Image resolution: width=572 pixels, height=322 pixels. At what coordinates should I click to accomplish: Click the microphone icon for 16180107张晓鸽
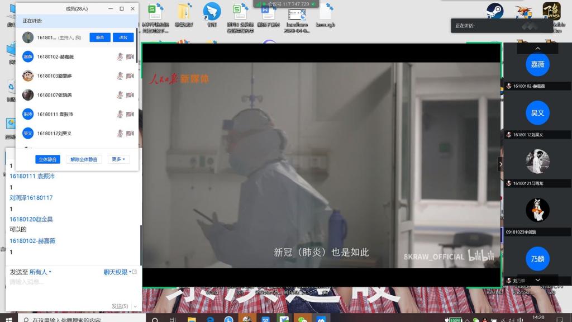120,95
